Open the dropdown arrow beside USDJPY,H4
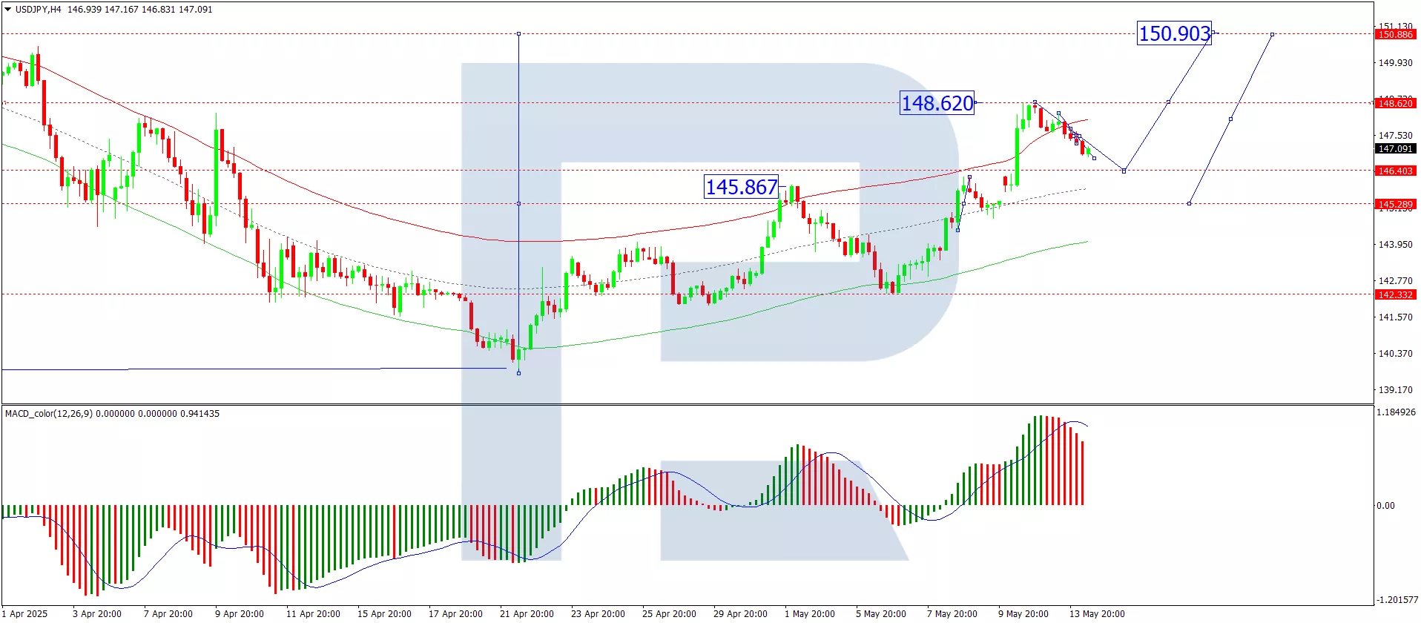This screenshot has width=1421, height=623. click(x=8, y=10)
